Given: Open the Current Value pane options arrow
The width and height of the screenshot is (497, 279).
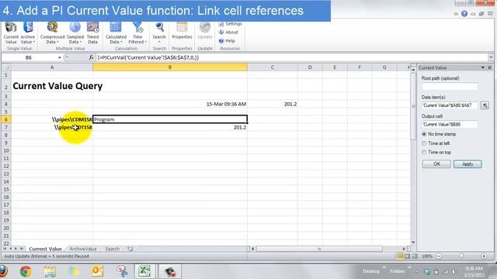Looking at the screenshot, I should pos(483,67).
